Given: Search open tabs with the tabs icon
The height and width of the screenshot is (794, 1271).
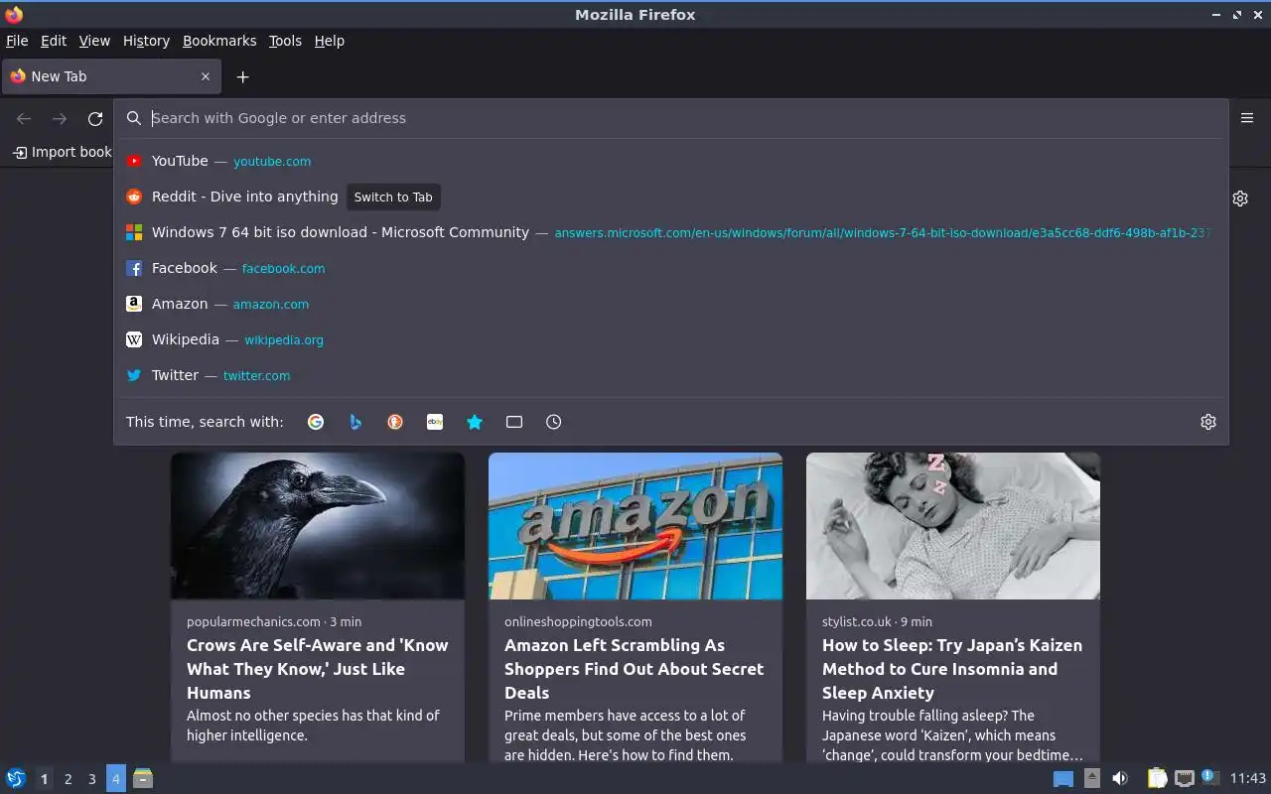Looking at the screenshot, I should click(x=514, y=422).
